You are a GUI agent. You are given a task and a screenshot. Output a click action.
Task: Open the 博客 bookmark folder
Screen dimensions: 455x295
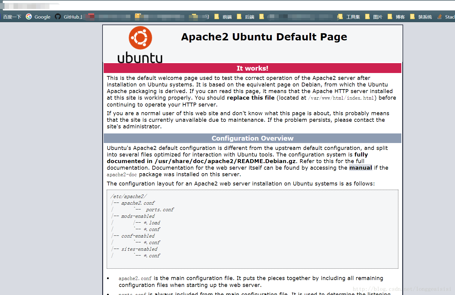point(400,17)
